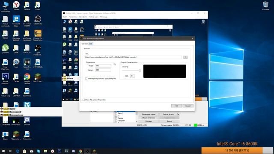Open Microsoft Store on the taskbar
The height and width of the screenshot is (154, 274).
coord(24,151)
